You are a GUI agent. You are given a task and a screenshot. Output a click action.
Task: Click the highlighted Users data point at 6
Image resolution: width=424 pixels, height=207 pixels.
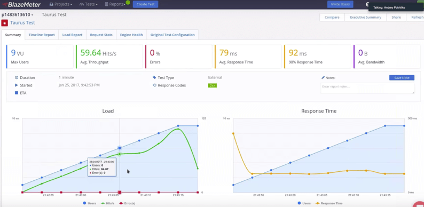coord(120,148)
